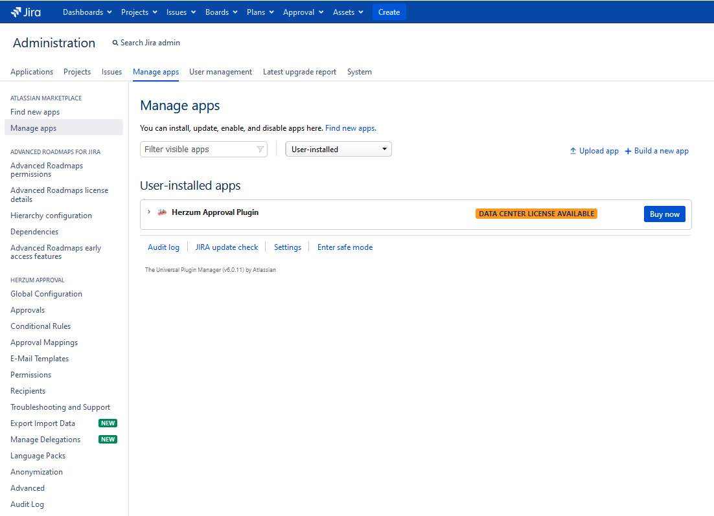714x516 pixels.
Task: Open Approval Mappings
Action: click(44, 342)
